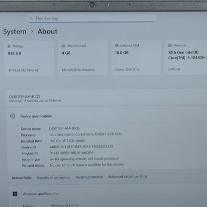Select the 12th Gen Intel Processor tile
This screenshot has height=207, width=207.
[x=186, y=57]
